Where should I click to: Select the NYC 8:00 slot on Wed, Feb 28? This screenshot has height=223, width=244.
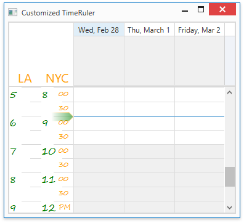pyautogui.click(x=99, y=95)
